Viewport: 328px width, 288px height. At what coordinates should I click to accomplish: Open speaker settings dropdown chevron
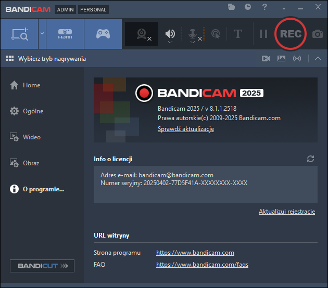pos(170,42)
